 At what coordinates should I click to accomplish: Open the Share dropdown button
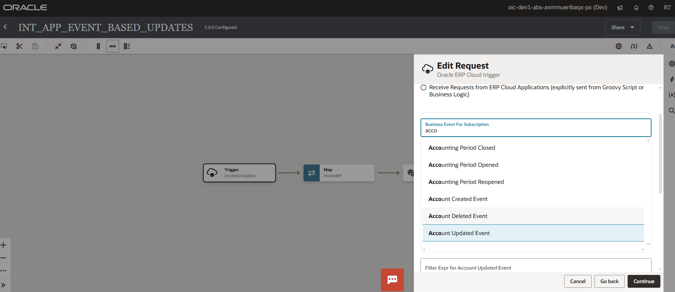623,27
